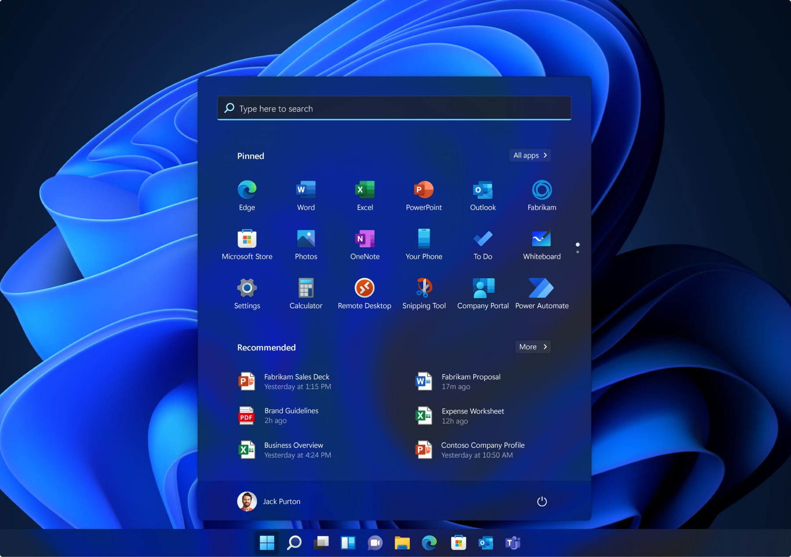Open the pinned Outlook app
The width and height of the screenshot is (791, 557).
[x=483, y=196]
